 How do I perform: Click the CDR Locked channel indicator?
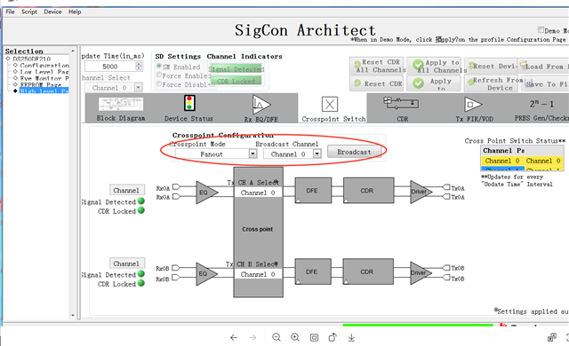(x=236, y=81)
